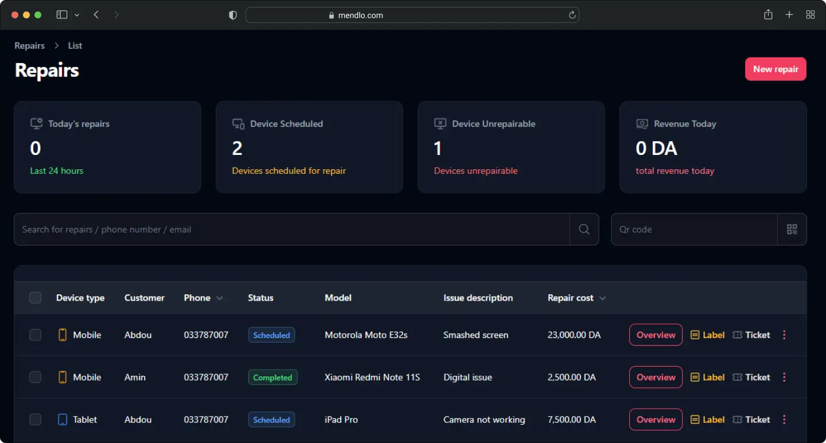826x443 pixels.
Task: Click the Devices unrepairable text
Action: pyautogui.click(x=476, y=170)
